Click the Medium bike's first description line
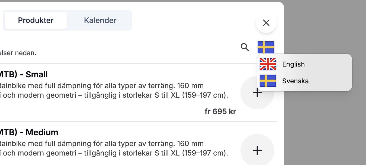The image size is (366, 165). tap(102, 143)
